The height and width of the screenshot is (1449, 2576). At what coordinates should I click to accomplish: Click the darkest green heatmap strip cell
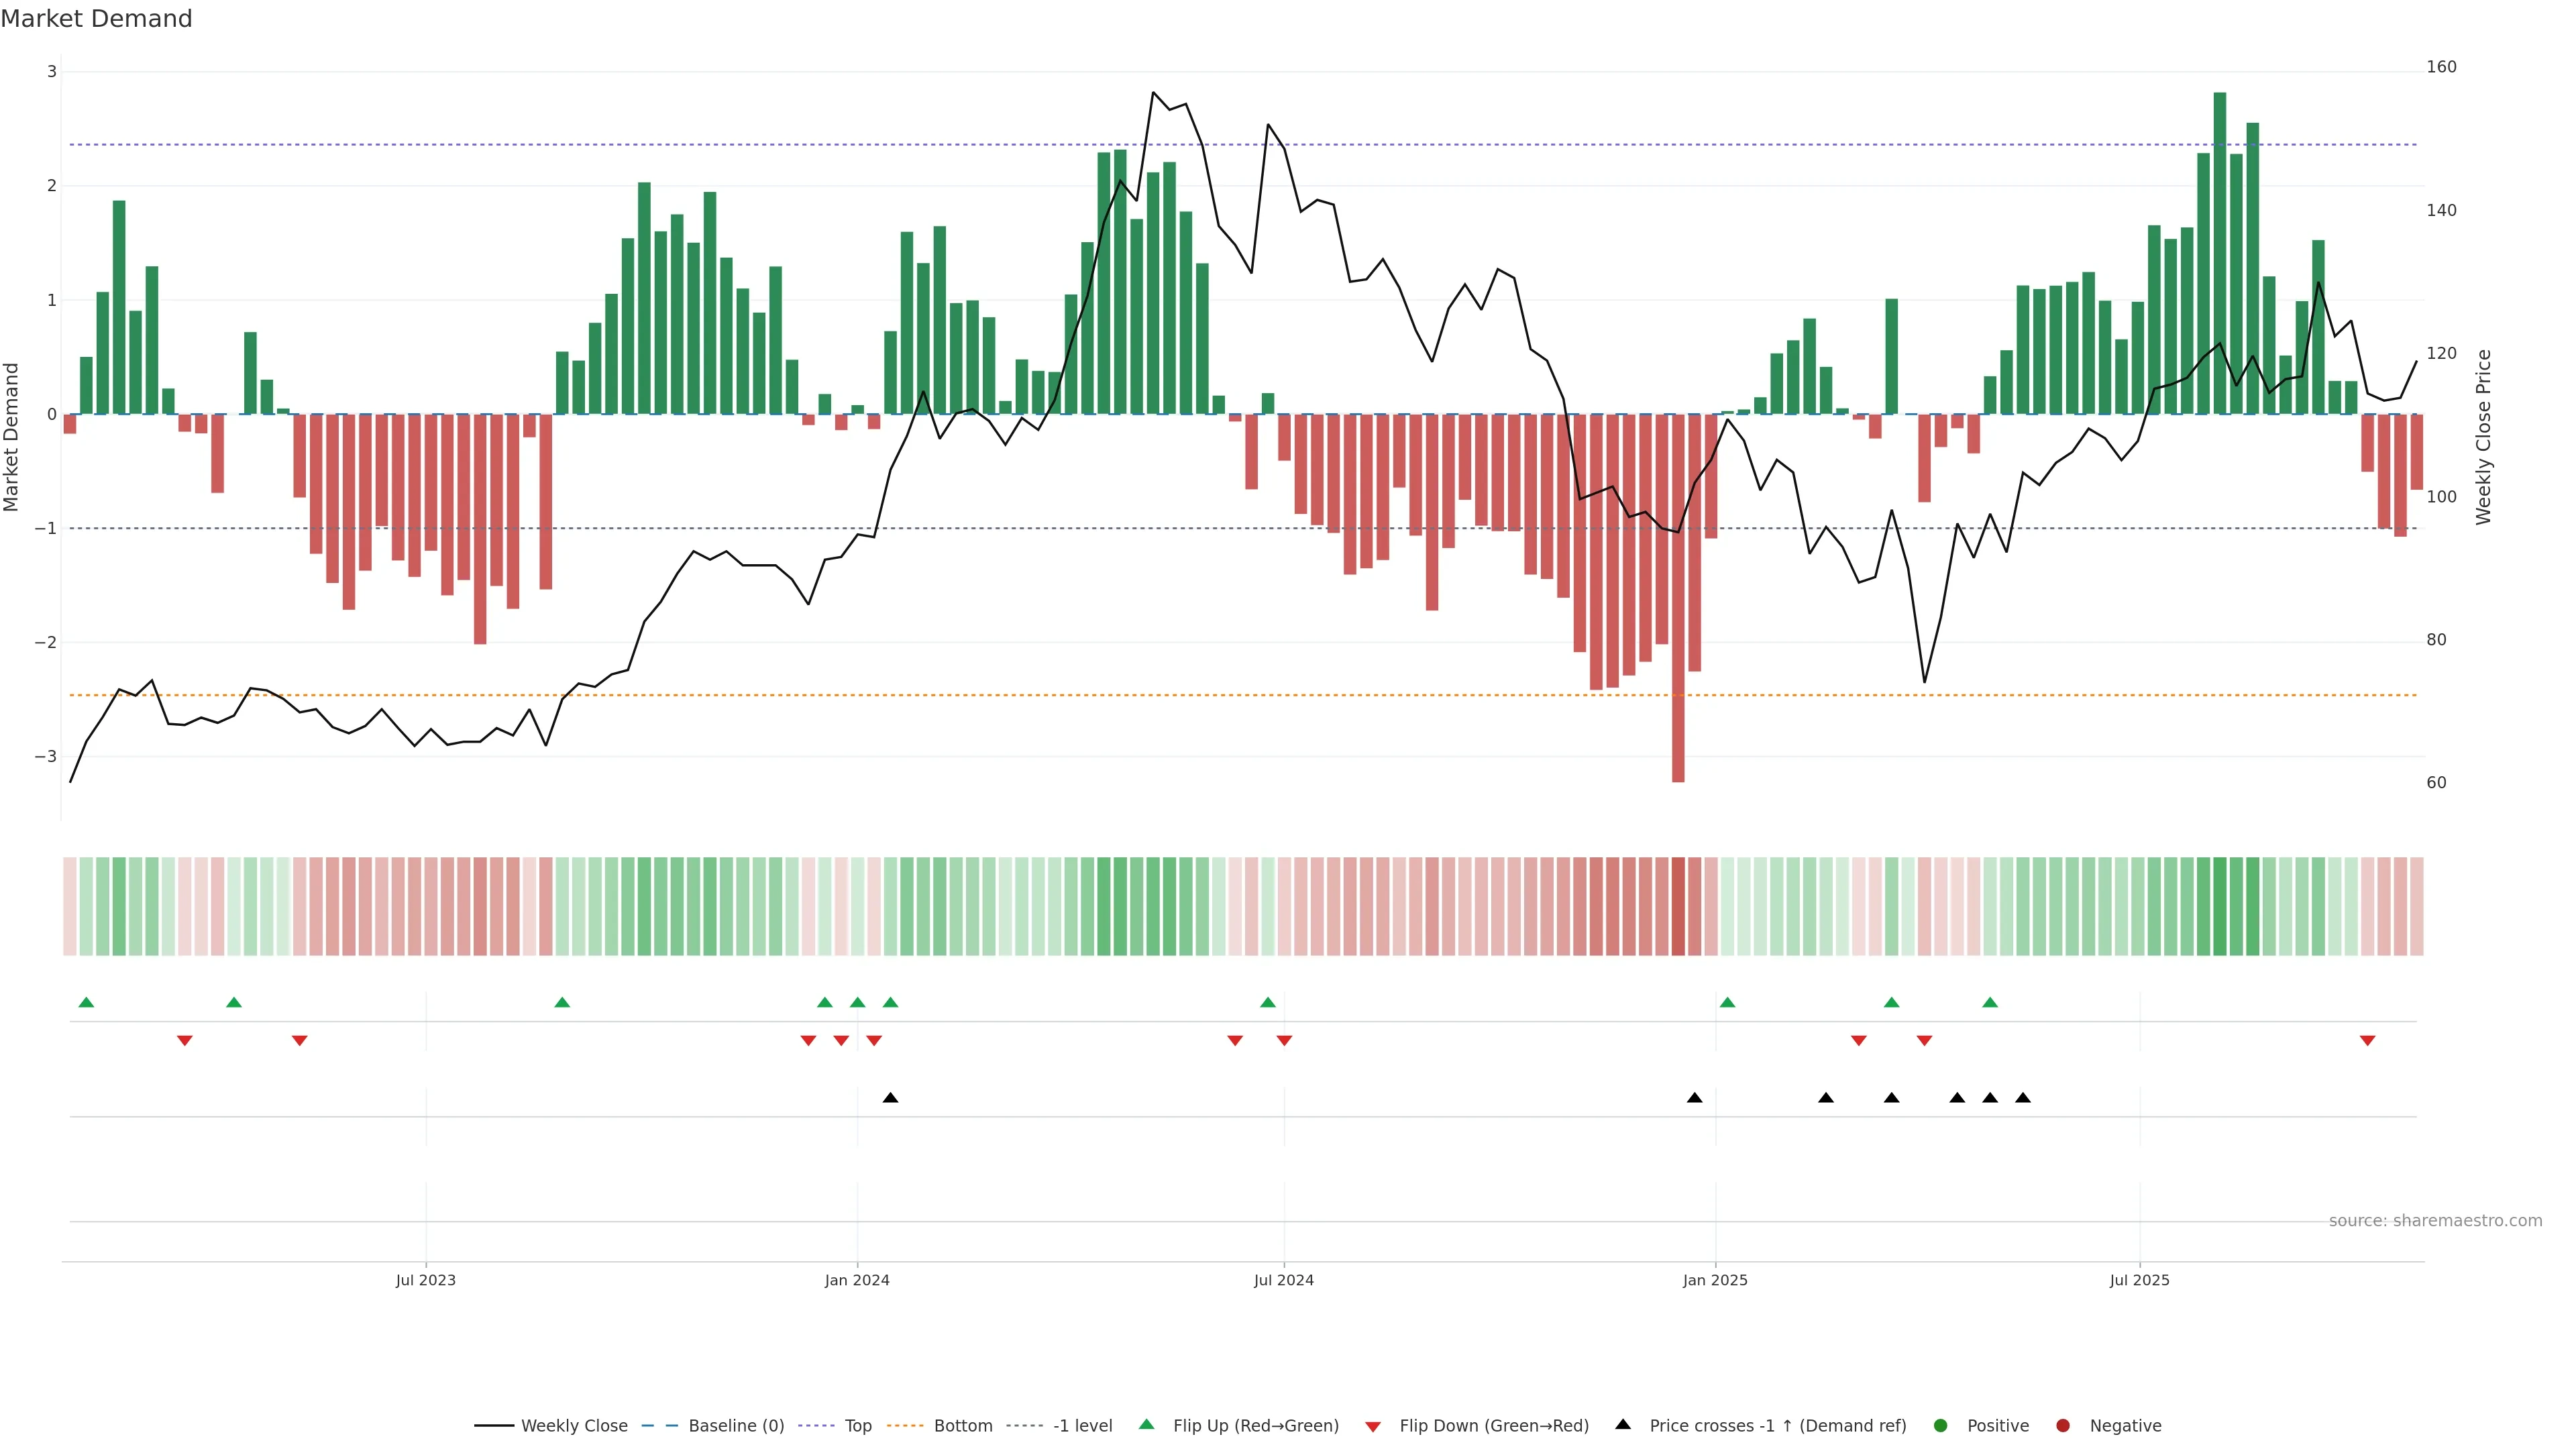pyautogui.click(x=2220, y=906)
